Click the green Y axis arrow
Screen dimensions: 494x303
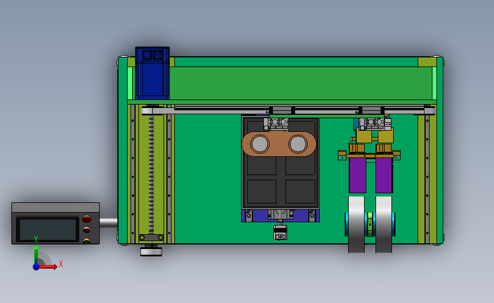coord(36,255)
